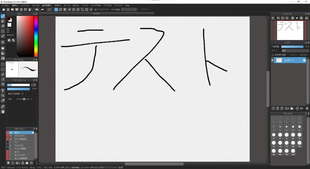Adjust the layer opacity slider bar
Image resolution: width=310 pixels, height=169 pixels.
292,47
